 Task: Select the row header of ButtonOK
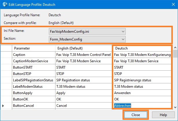(x=6, y=99)
